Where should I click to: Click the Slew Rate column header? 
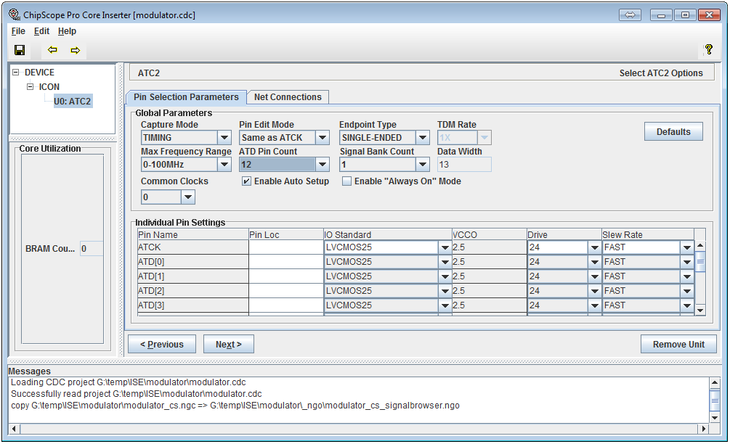pos(648,235)
